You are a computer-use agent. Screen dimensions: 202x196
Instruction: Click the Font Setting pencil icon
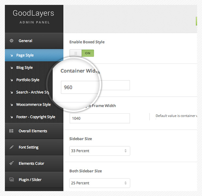coord(11,147)
